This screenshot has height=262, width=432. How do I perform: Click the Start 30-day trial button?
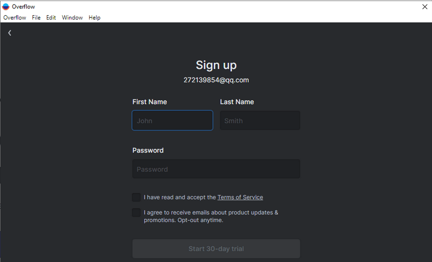click(216, 248)
